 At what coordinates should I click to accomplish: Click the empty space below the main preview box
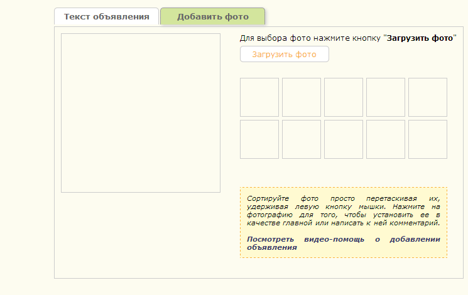(x=140, y=235)
